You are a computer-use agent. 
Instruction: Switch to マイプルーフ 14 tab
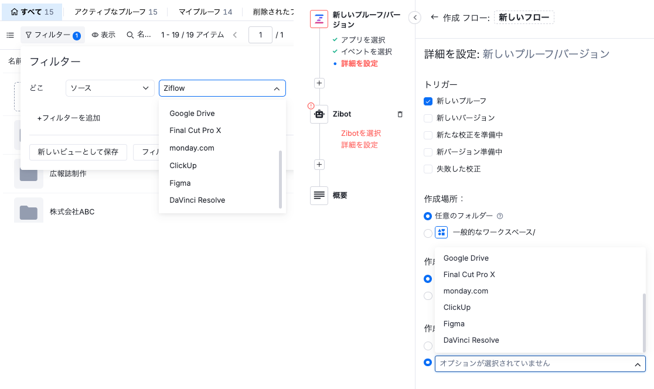(205, 12)
